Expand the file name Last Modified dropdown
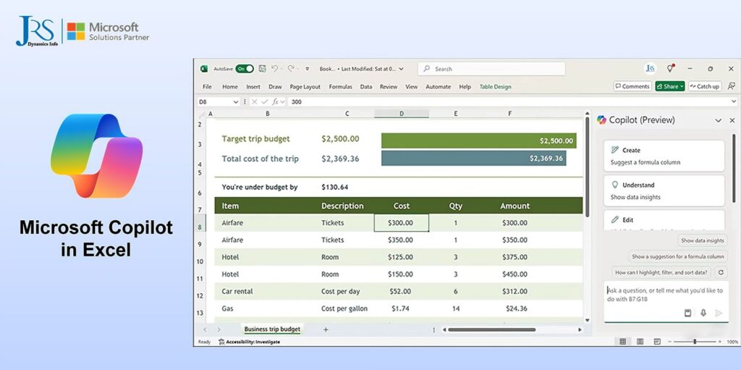 click(x=401, y=69)
